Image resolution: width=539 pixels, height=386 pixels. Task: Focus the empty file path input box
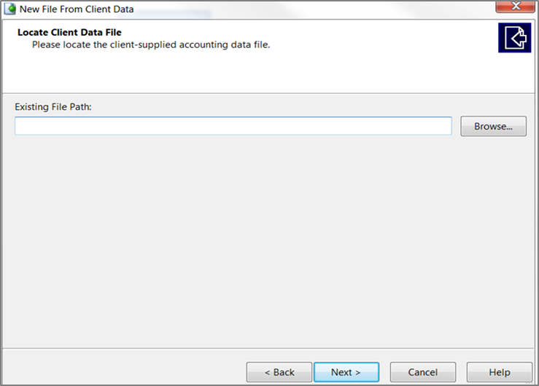point(233,126)
